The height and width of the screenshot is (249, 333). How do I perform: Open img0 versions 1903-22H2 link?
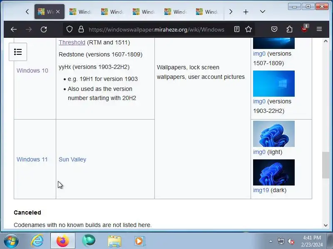pyautogui.click(x=259, y=101)
